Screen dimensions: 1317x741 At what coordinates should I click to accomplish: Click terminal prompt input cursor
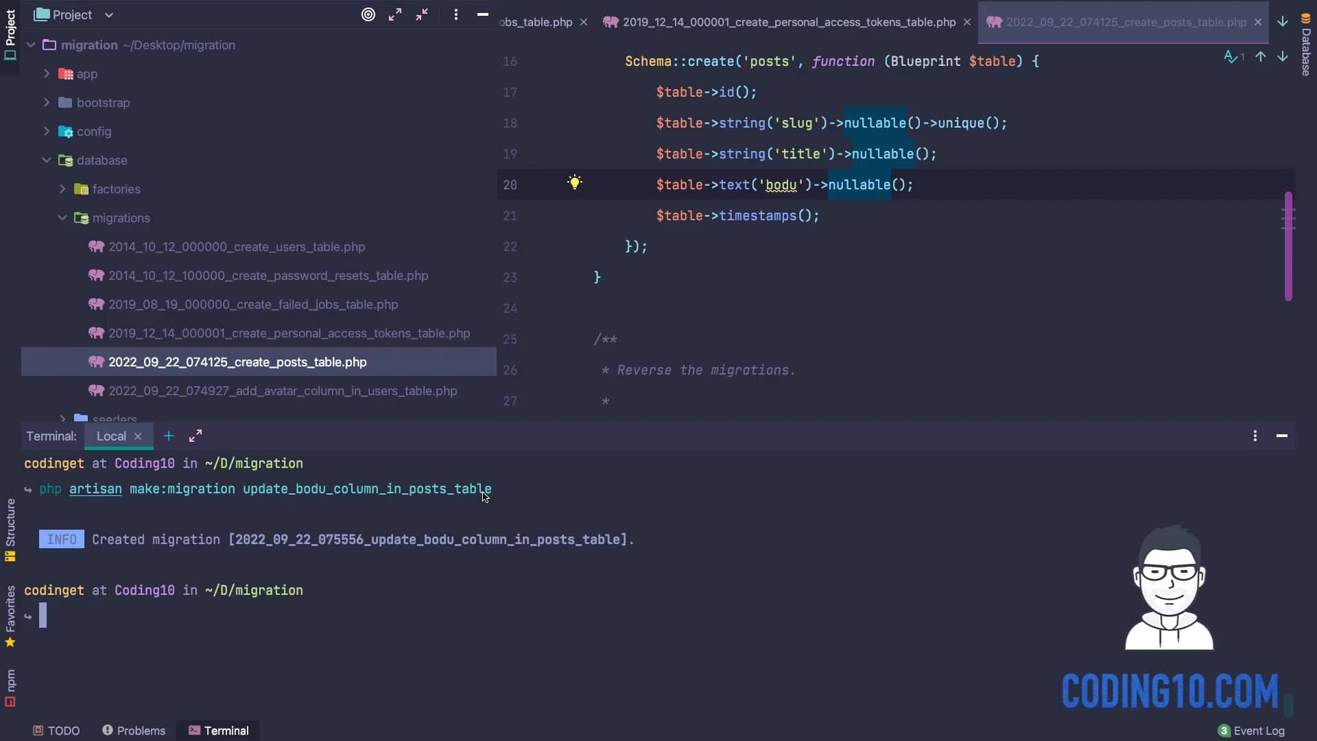[x=43, y=615]
